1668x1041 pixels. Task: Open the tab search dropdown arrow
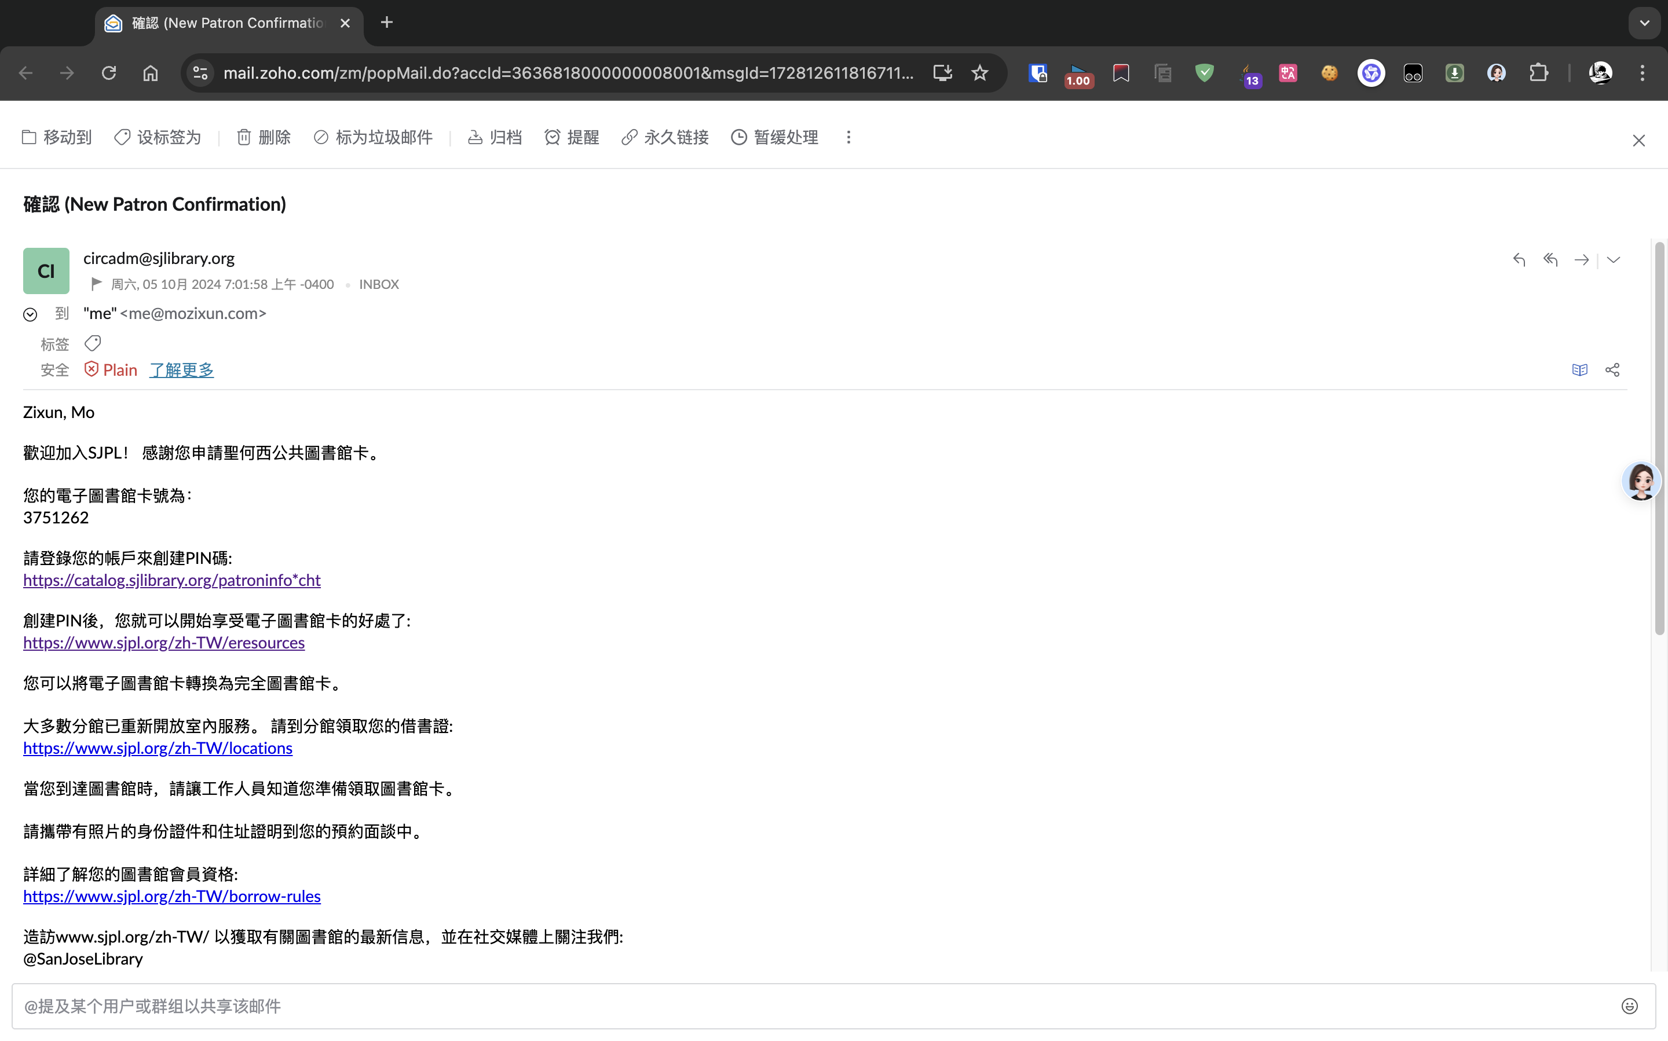pos(1645,23)
